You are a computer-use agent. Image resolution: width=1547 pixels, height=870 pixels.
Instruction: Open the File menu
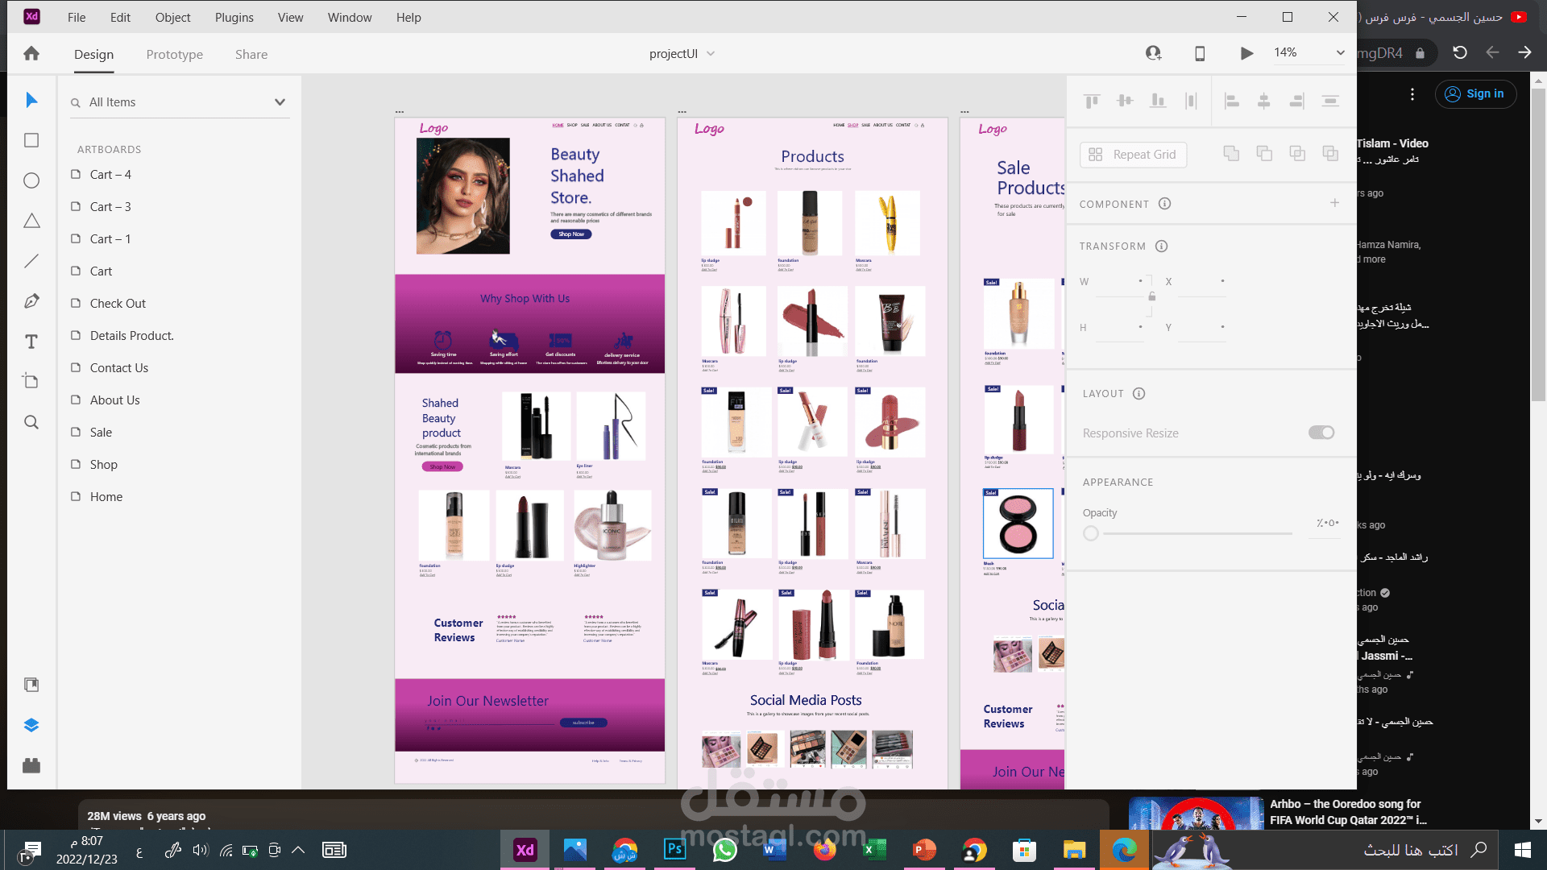click(77, 17)
